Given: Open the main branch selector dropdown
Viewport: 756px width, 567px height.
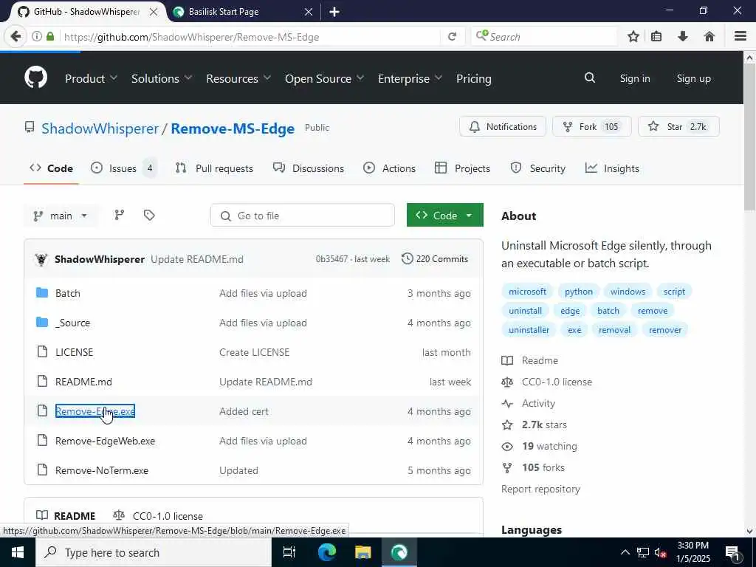Looking at the screenshot, I should click(61, 216).
